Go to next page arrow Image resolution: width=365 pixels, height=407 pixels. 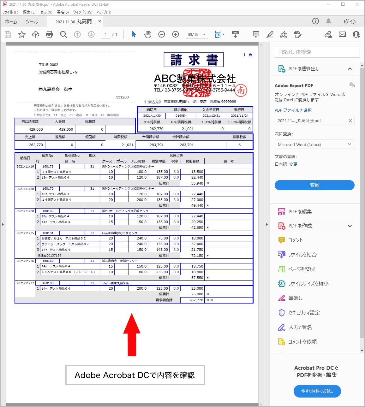click(91, 34)
